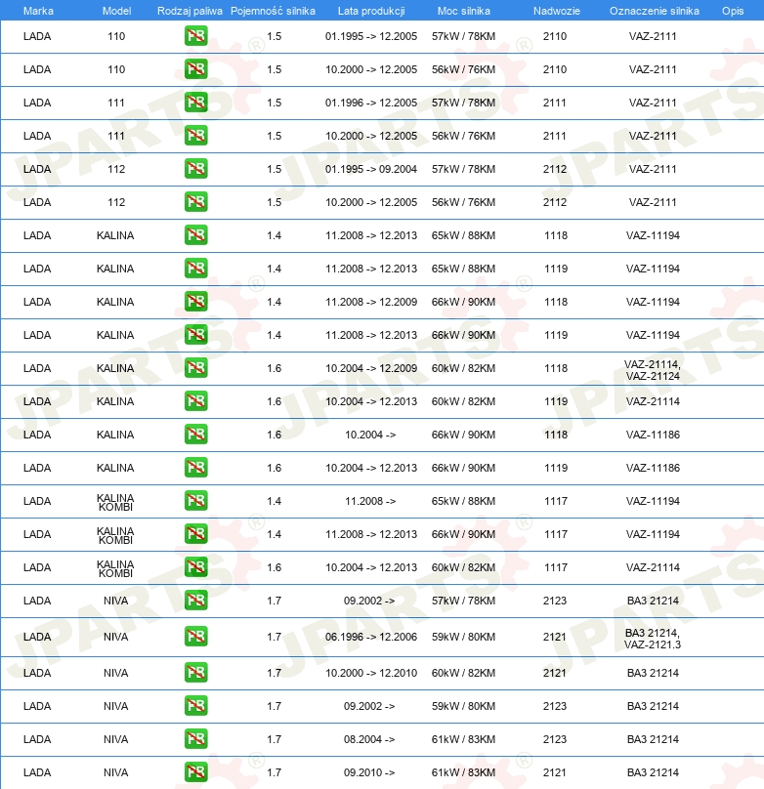Click fuel icon for KALINA 1.4 65kW body 1119
Image resolution: width=764 pixels, height=789 pixels.
[x=195, y=269]
